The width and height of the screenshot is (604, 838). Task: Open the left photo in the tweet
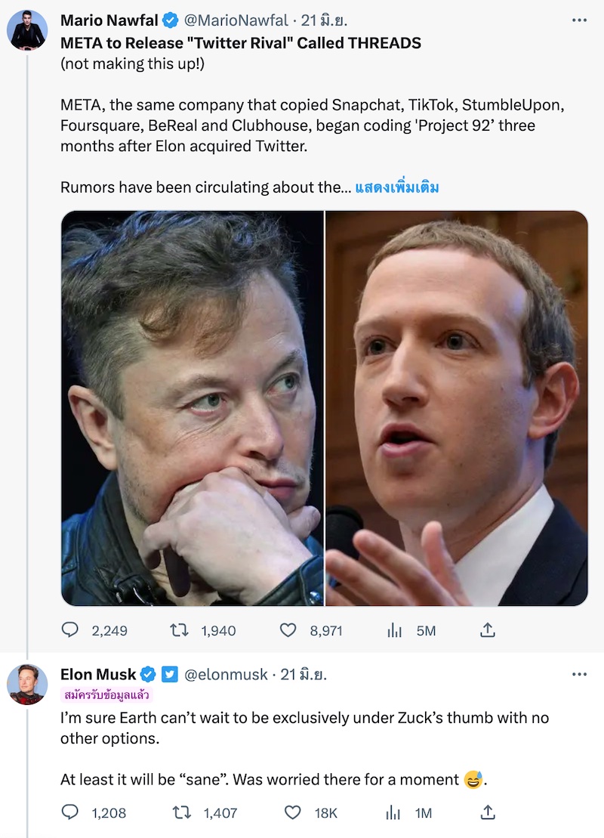(193, 408)
